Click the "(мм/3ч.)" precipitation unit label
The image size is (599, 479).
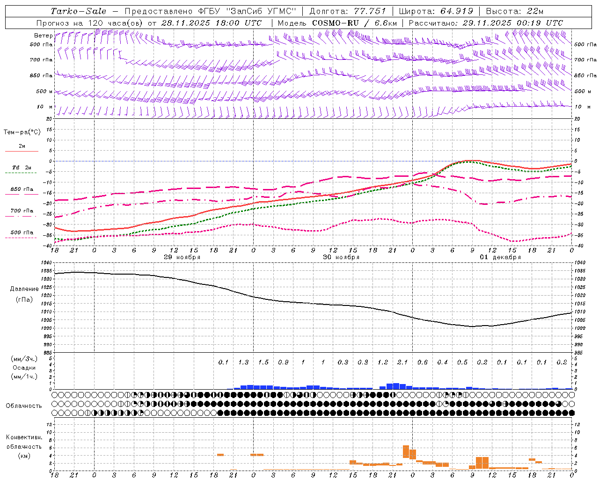coord(24,359)
